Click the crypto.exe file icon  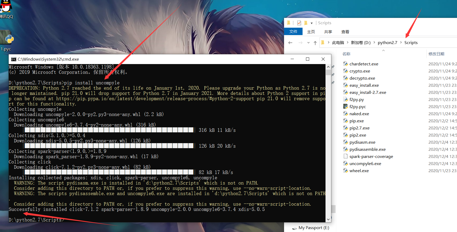(345, 71)
